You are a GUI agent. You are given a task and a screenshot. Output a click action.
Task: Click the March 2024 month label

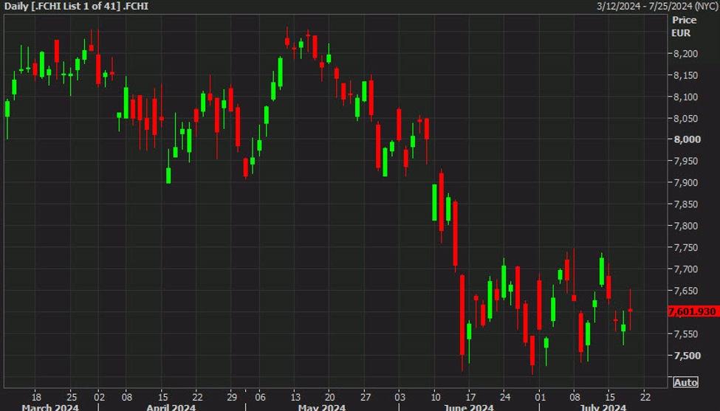coord(50,407)
